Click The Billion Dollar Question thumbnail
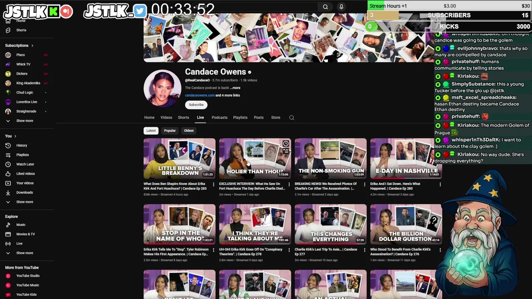 [406, 224]
